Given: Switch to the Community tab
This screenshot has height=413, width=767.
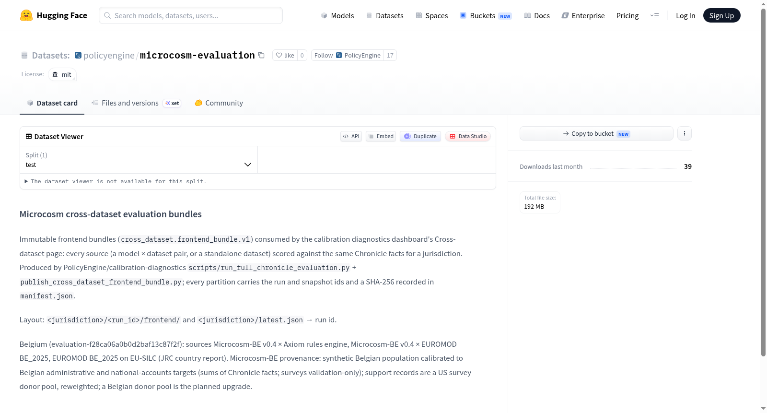Looking at the screenshot, I should tap(219, 103).
